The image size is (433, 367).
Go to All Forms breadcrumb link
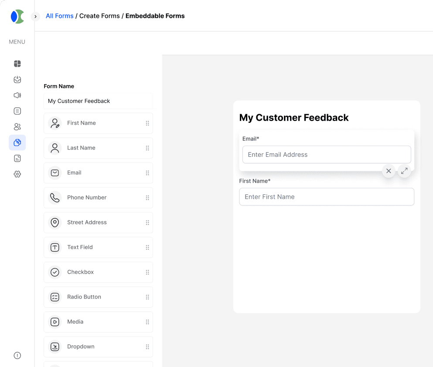60,16
